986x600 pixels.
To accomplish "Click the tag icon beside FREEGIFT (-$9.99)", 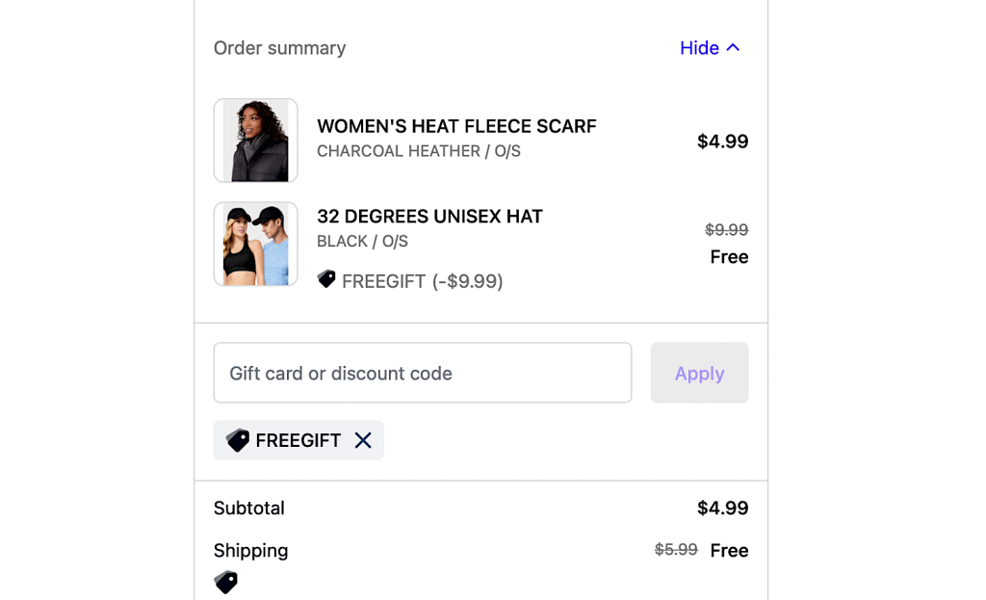I will point(326,279).
